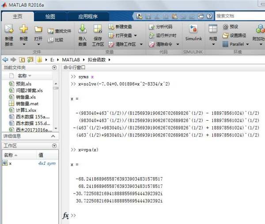Viewport: 265px width, 224px height.
Task: Open Preferences (预设)
Action: [231, 27]
